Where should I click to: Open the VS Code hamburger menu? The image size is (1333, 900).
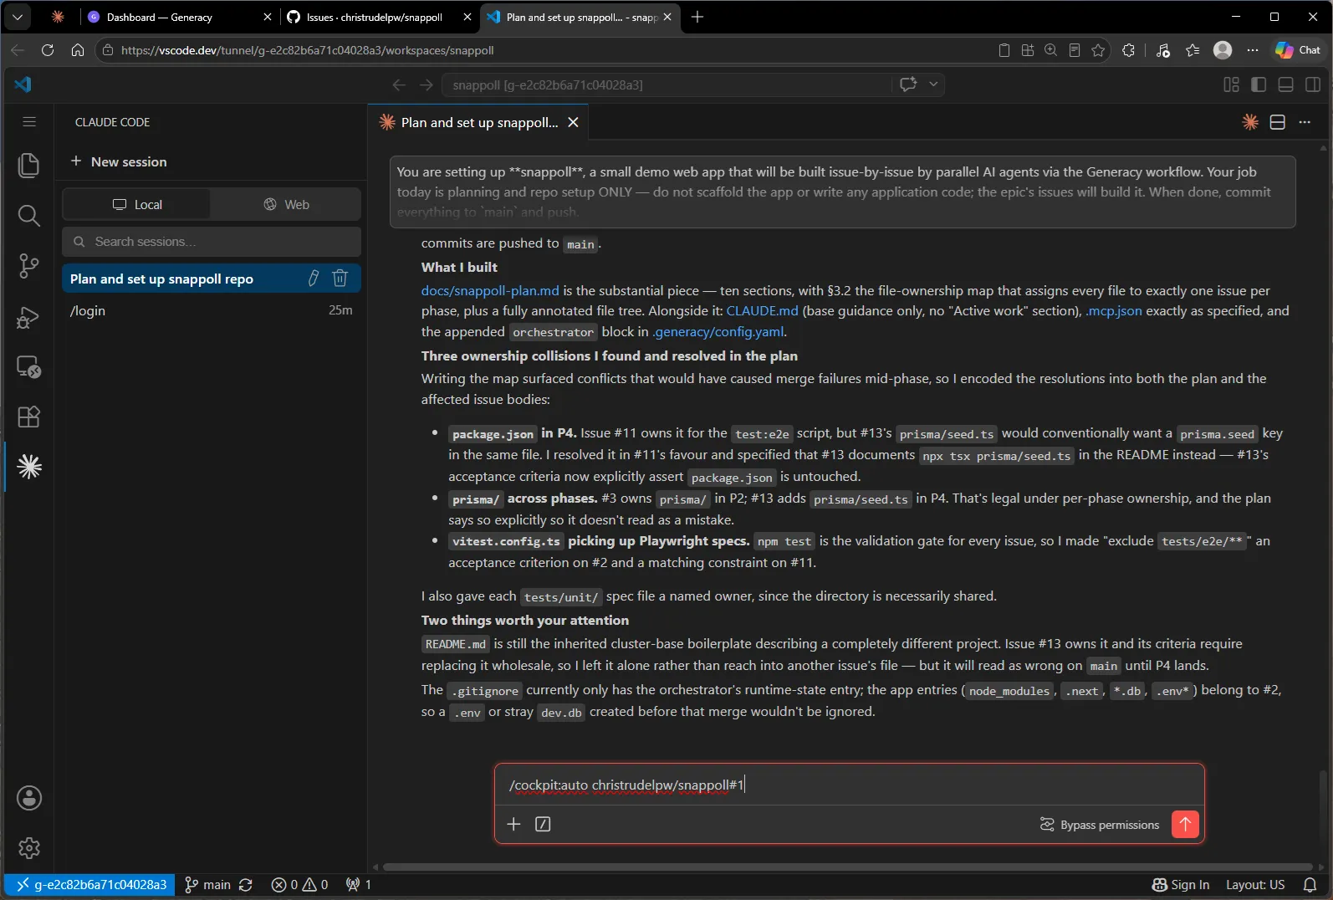28,122
